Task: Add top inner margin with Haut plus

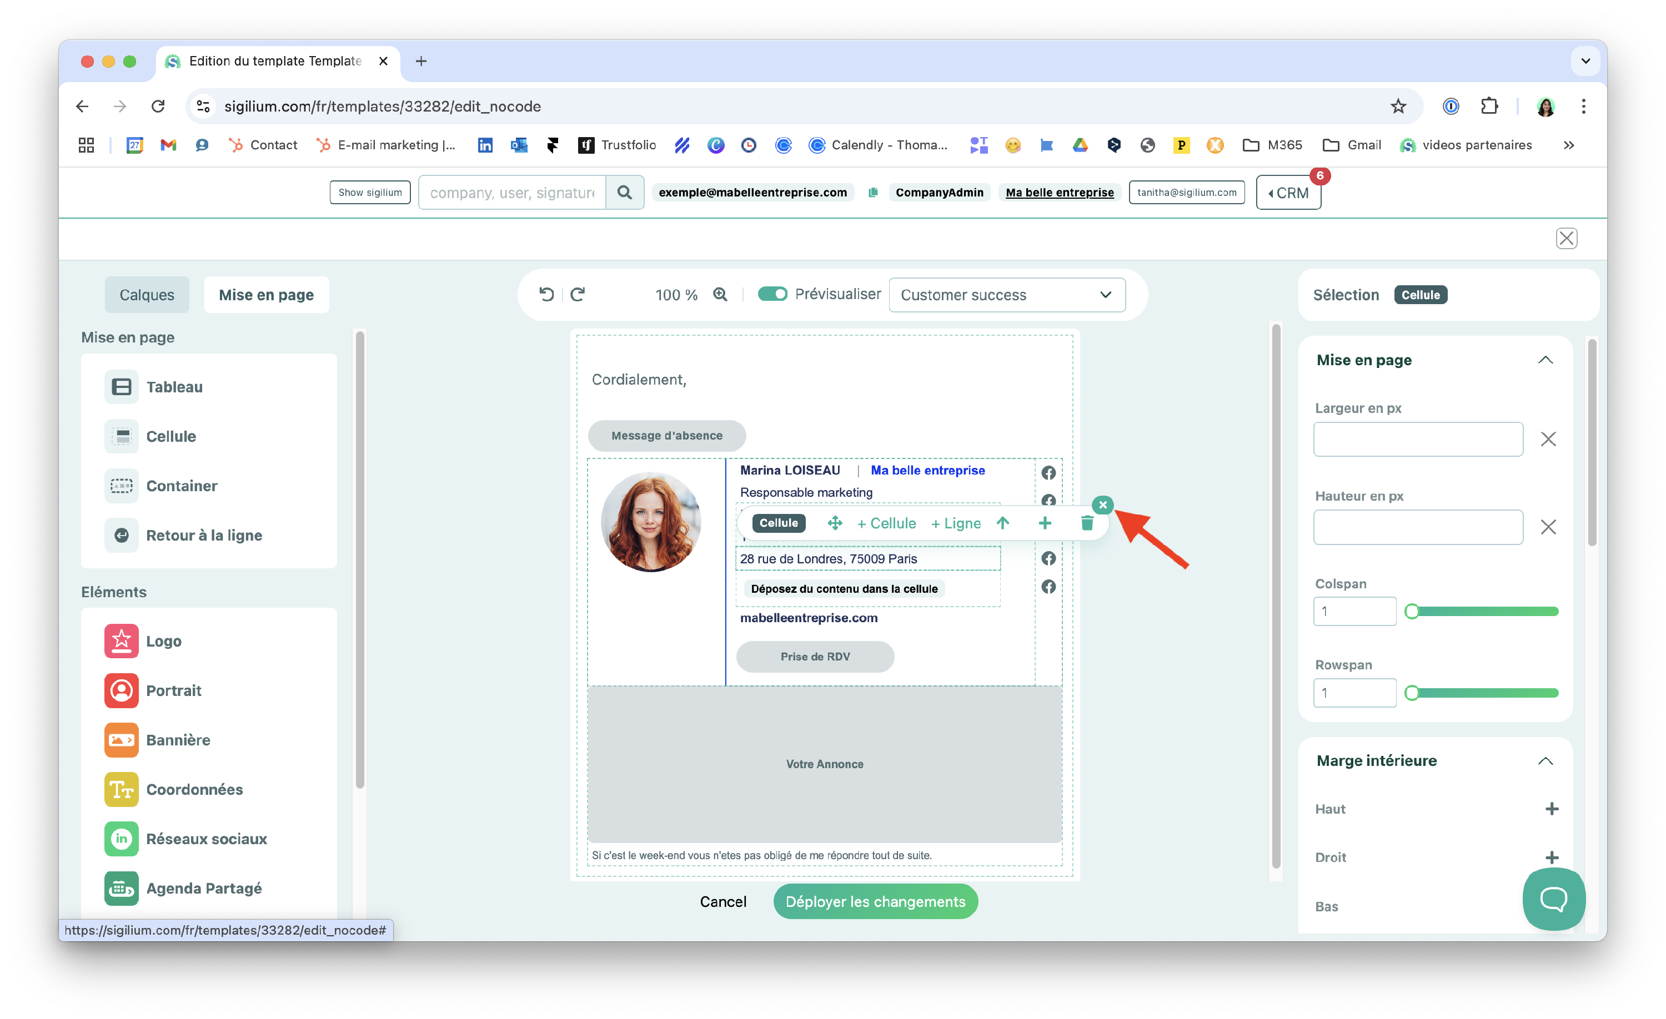Action: (x=1552, y=809)
